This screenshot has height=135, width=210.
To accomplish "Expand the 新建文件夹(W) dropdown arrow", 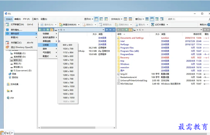I will click(79, 25).
